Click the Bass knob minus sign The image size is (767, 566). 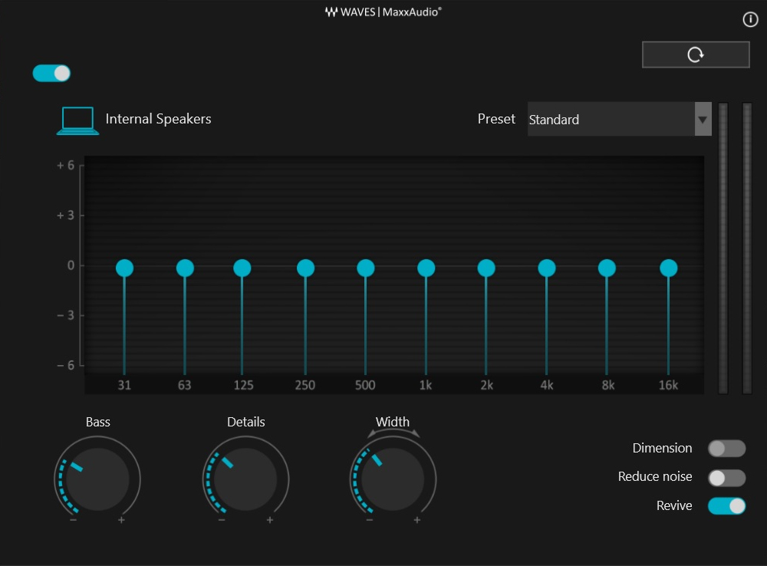pos(74,519)
